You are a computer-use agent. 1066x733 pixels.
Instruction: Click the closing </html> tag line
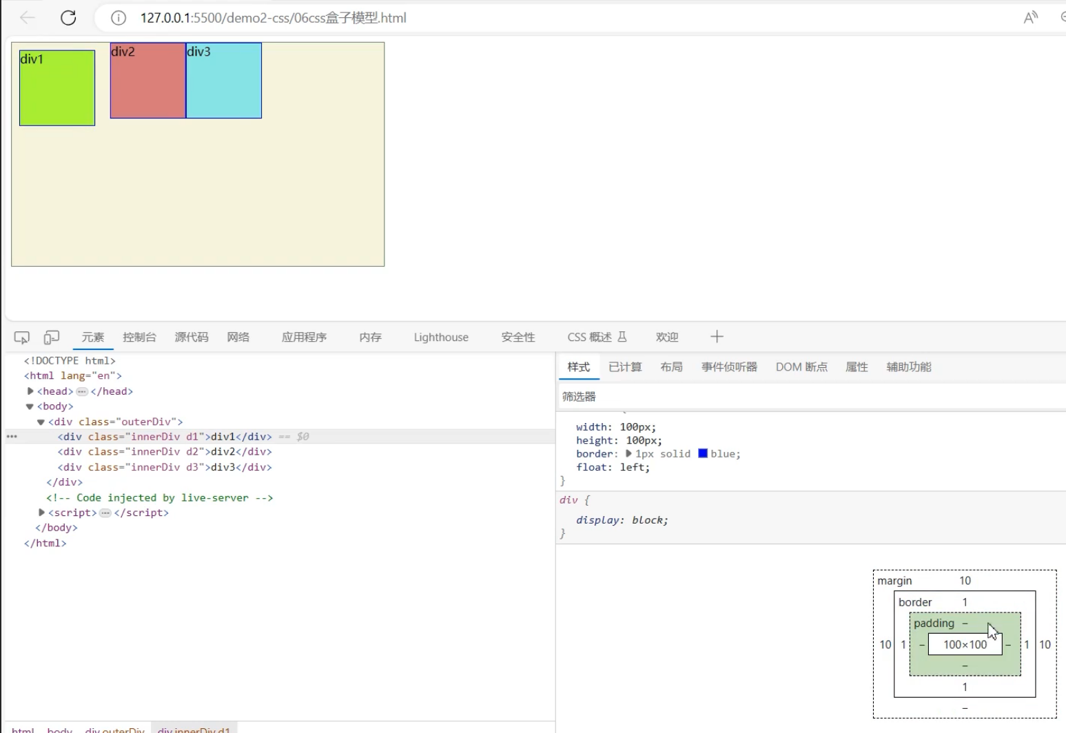coord(45,543)
